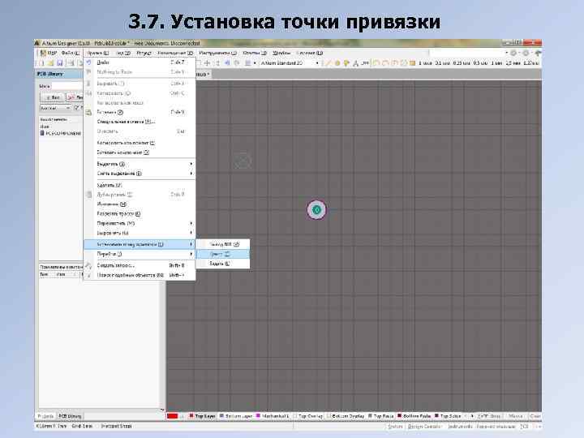Screen dimensions: 584x438
Task: Click the Navigate Back icon at top right
Action: [x=513, y=54]
